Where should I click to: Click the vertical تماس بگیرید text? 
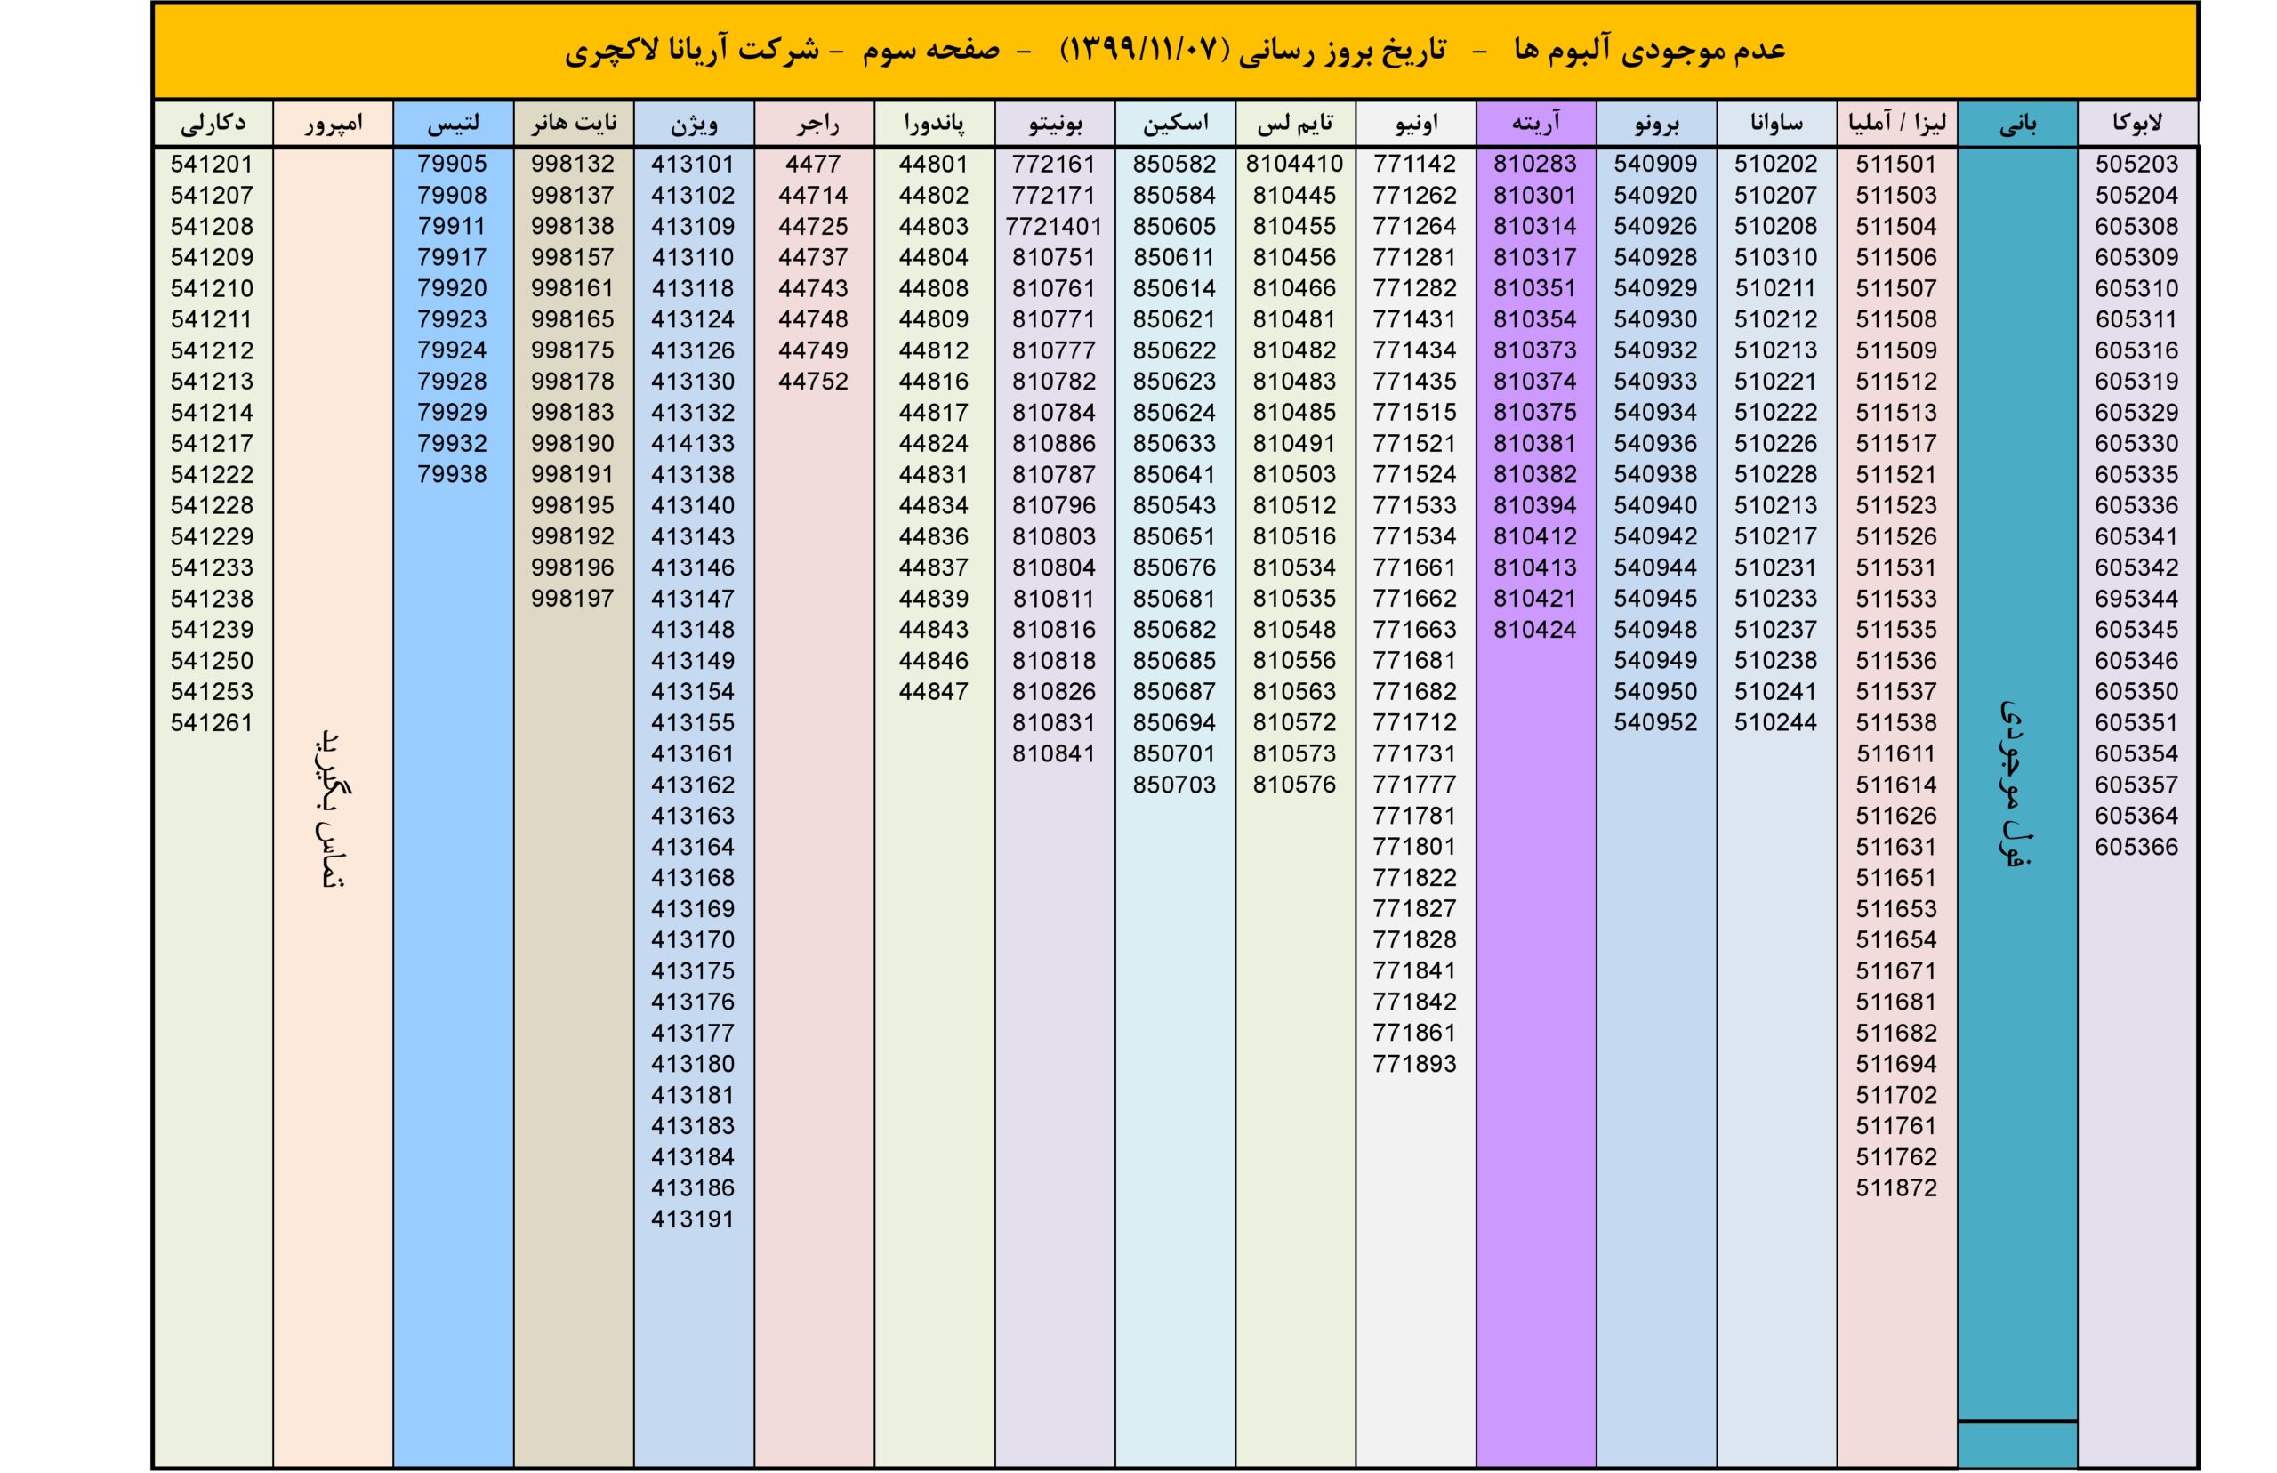click(332, 809)
